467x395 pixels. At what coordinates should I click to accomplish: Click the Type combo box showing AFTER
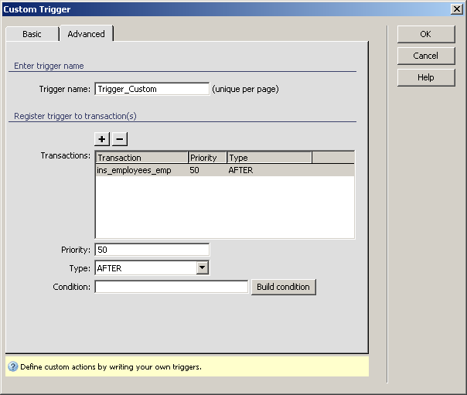(145, 268)
